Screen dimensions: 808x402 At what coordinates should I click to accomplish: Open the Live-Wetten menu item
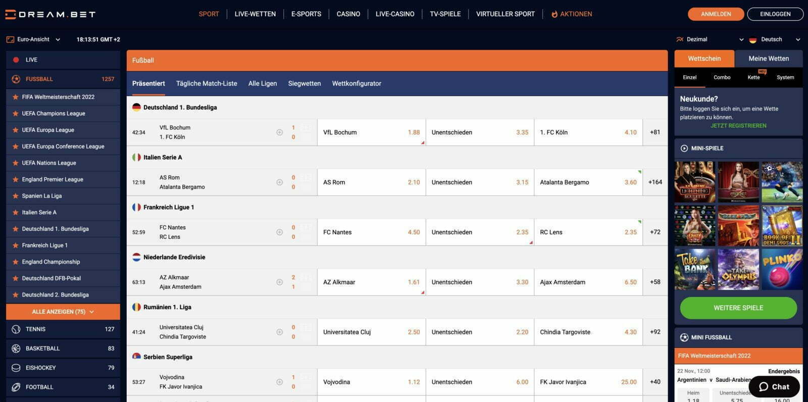[255, 14]
